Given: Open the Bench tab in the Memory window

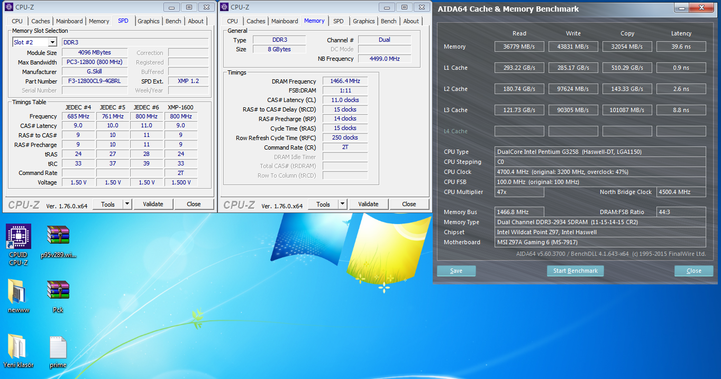Looking at the screenshot, I should [389, 21].
